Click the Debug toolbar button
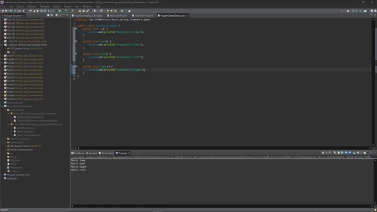The image size is (377, 212). (x=53, y=11)
